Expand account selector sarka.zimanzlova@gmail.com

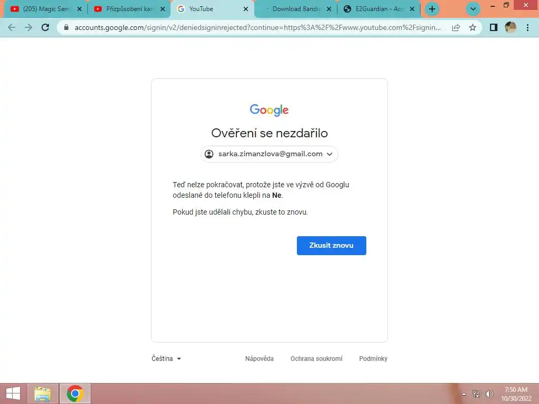tap(269, 154)
